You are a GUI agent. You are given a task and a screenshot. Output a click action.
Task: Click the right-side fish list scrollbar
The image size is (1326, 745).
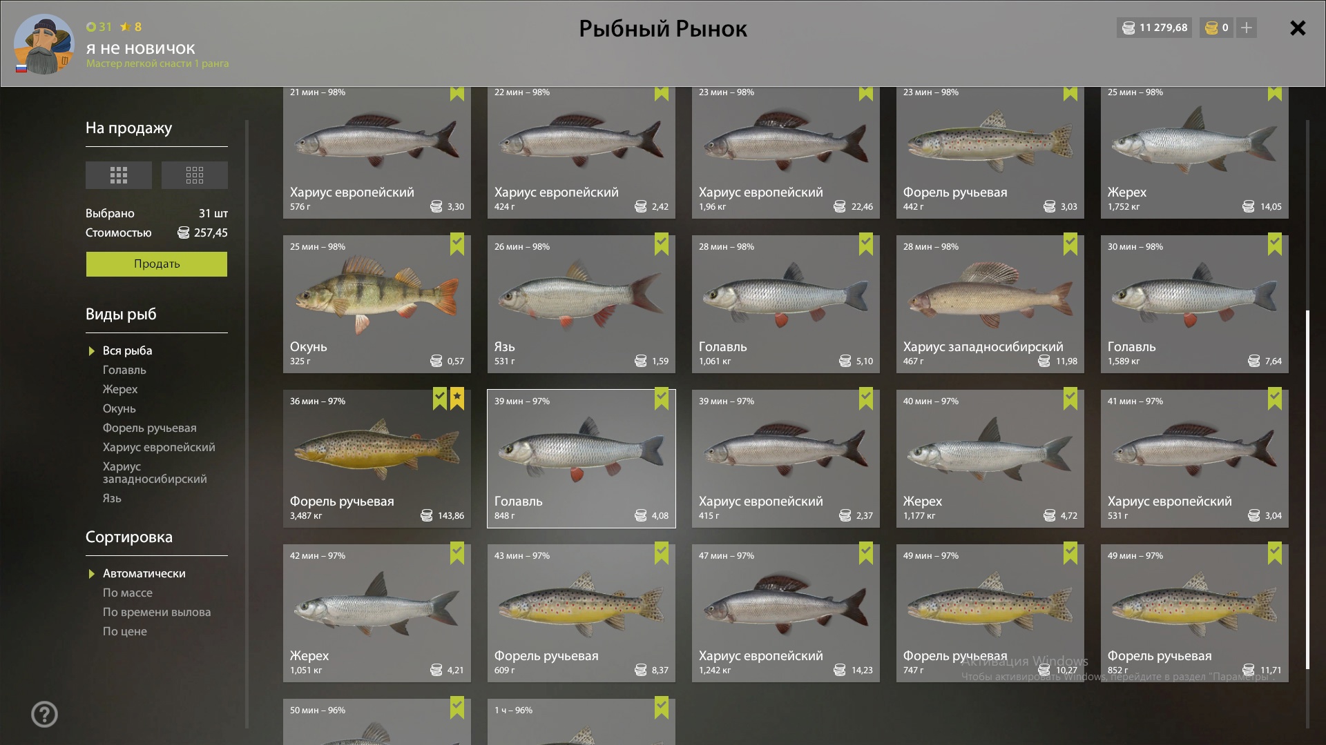(1307, 490)
